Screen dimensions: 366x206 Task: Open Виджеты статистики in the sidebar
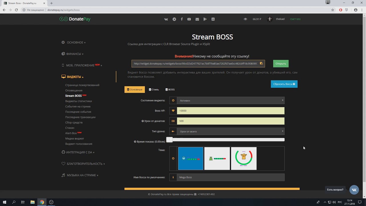tap(79, 101)
